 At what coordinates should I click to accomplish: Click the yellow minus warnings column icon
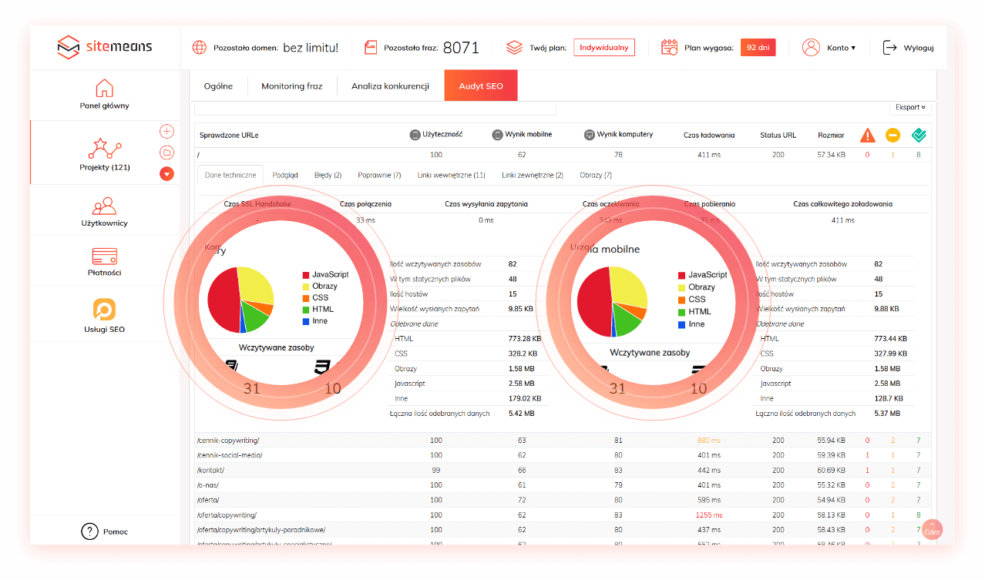893,135
